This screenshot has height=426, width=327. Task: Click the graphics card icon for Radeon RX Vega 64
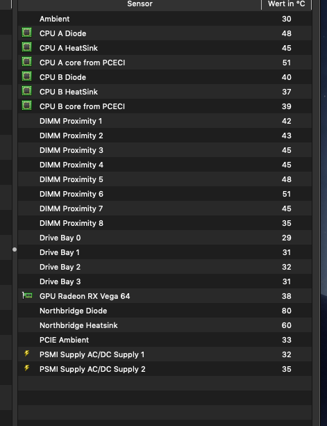click(x=27, y=295)
